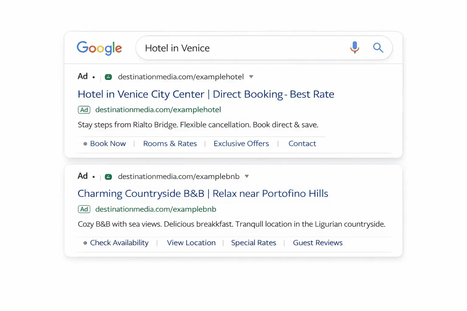Select the Rooms & Rates sitelink
This screenshot has width=467, height=311.
click(170, 143)
